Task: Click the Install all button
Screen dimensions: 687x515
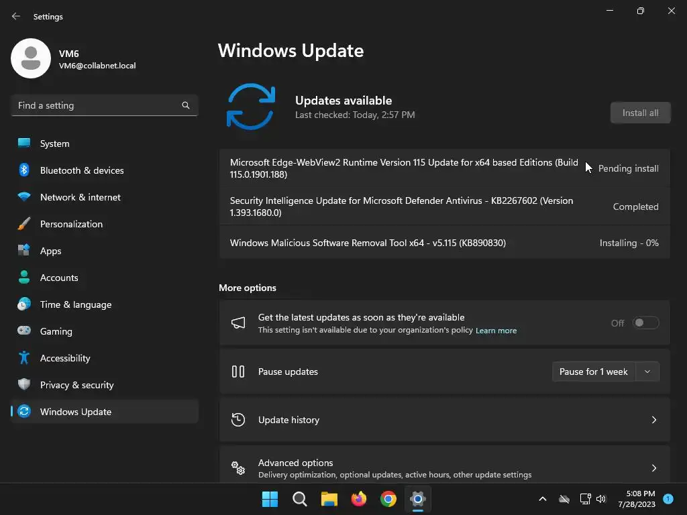Action: (x=640, y=113)
